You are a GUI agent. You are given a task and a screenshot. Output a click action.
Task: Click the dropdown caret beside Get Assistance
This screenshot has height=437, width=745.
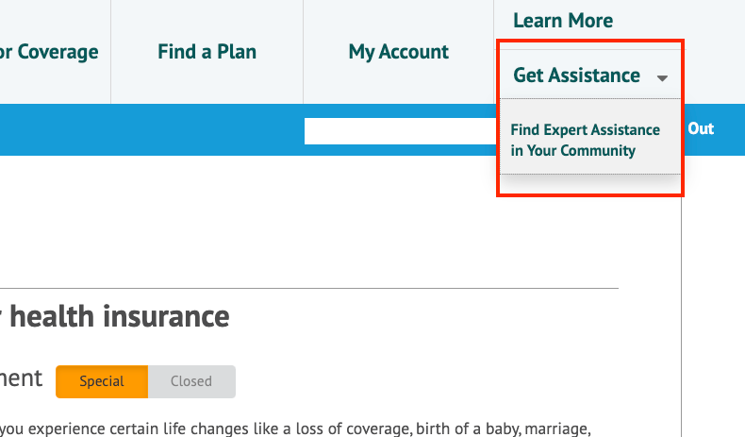[x=662, y=78]
